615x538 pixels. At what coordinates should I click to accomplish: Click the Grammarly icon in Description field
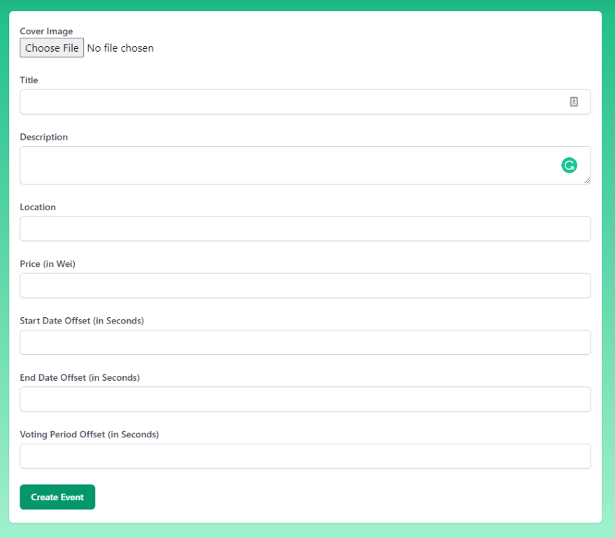click(x=569, y=165)
